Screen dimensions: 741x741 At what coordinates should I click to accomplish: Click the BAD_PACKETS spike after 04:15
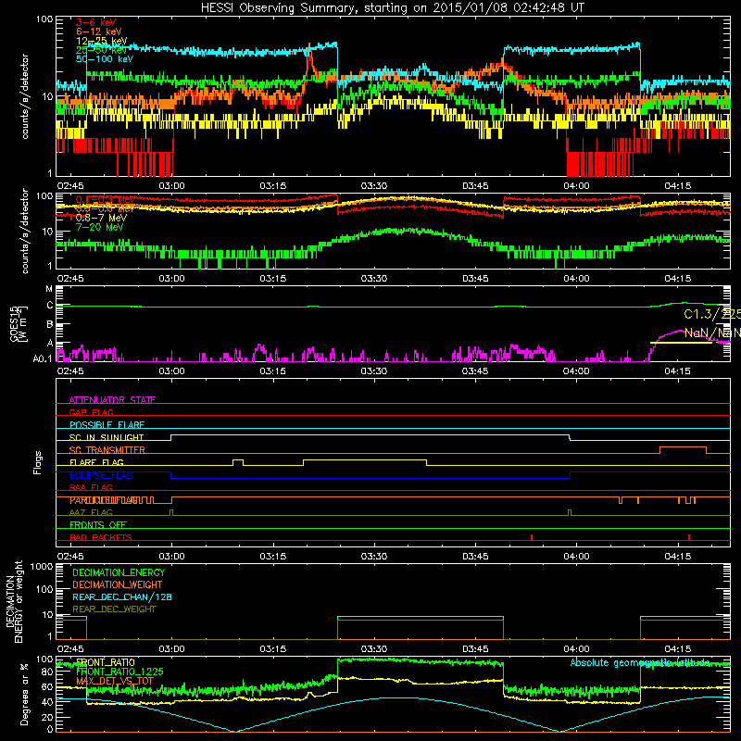[x=689, y=537]
